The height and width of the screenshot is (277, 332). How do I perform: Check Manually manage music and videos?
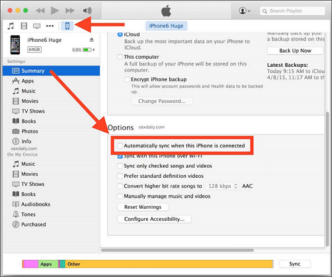pyautogui.click(x=120, y=196)
